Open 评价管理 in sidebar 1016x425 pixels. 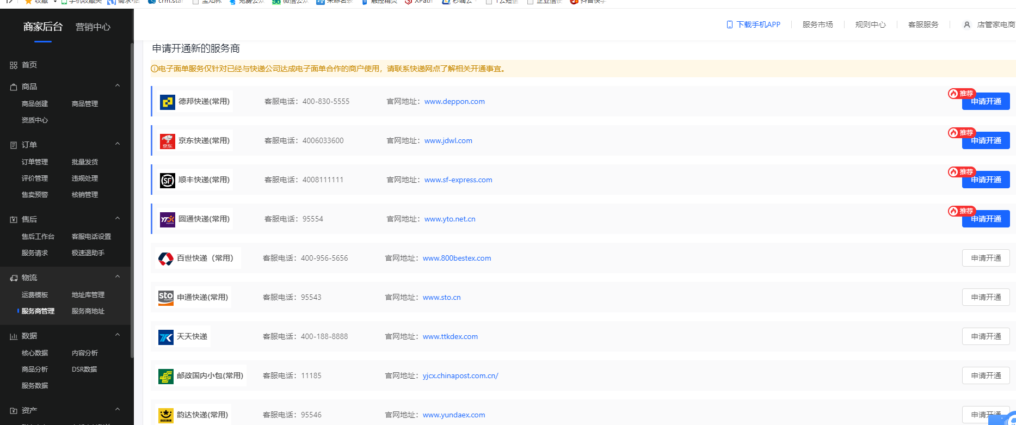35,178
